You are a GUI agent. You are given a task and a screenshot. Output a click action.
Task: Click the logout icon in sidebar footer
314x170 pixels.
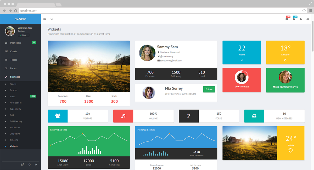pos(36,165)
